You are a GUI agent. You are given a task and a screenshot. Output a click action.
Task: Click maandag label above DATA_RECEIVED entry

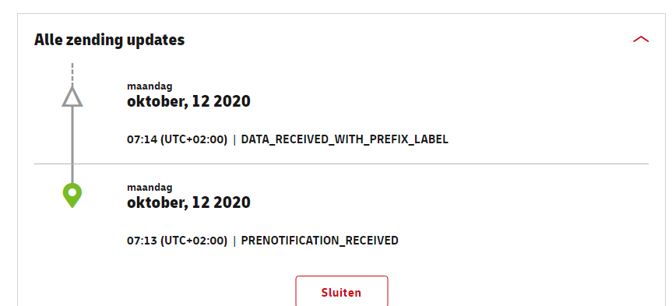(150, 86)
